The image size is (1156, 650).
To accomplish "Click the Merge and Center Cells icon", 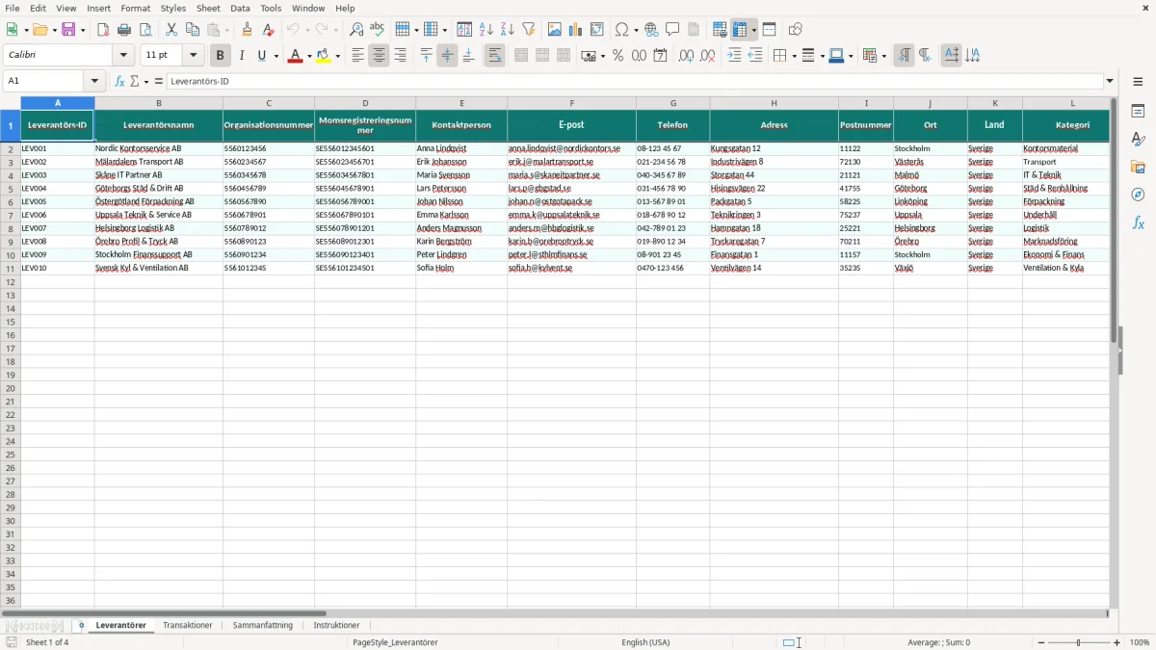I will click(x=521, y=56).
